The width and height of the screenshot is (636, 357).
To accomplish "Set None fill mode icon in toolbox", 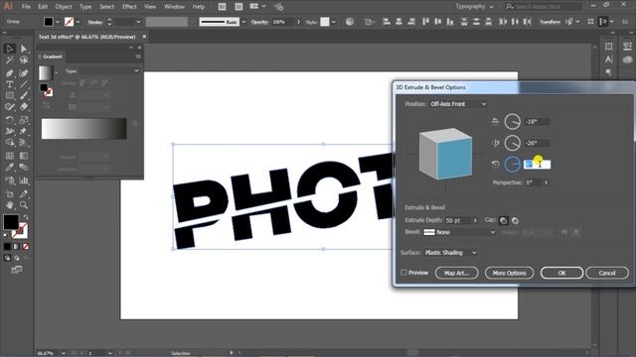I will pos(26,246).
